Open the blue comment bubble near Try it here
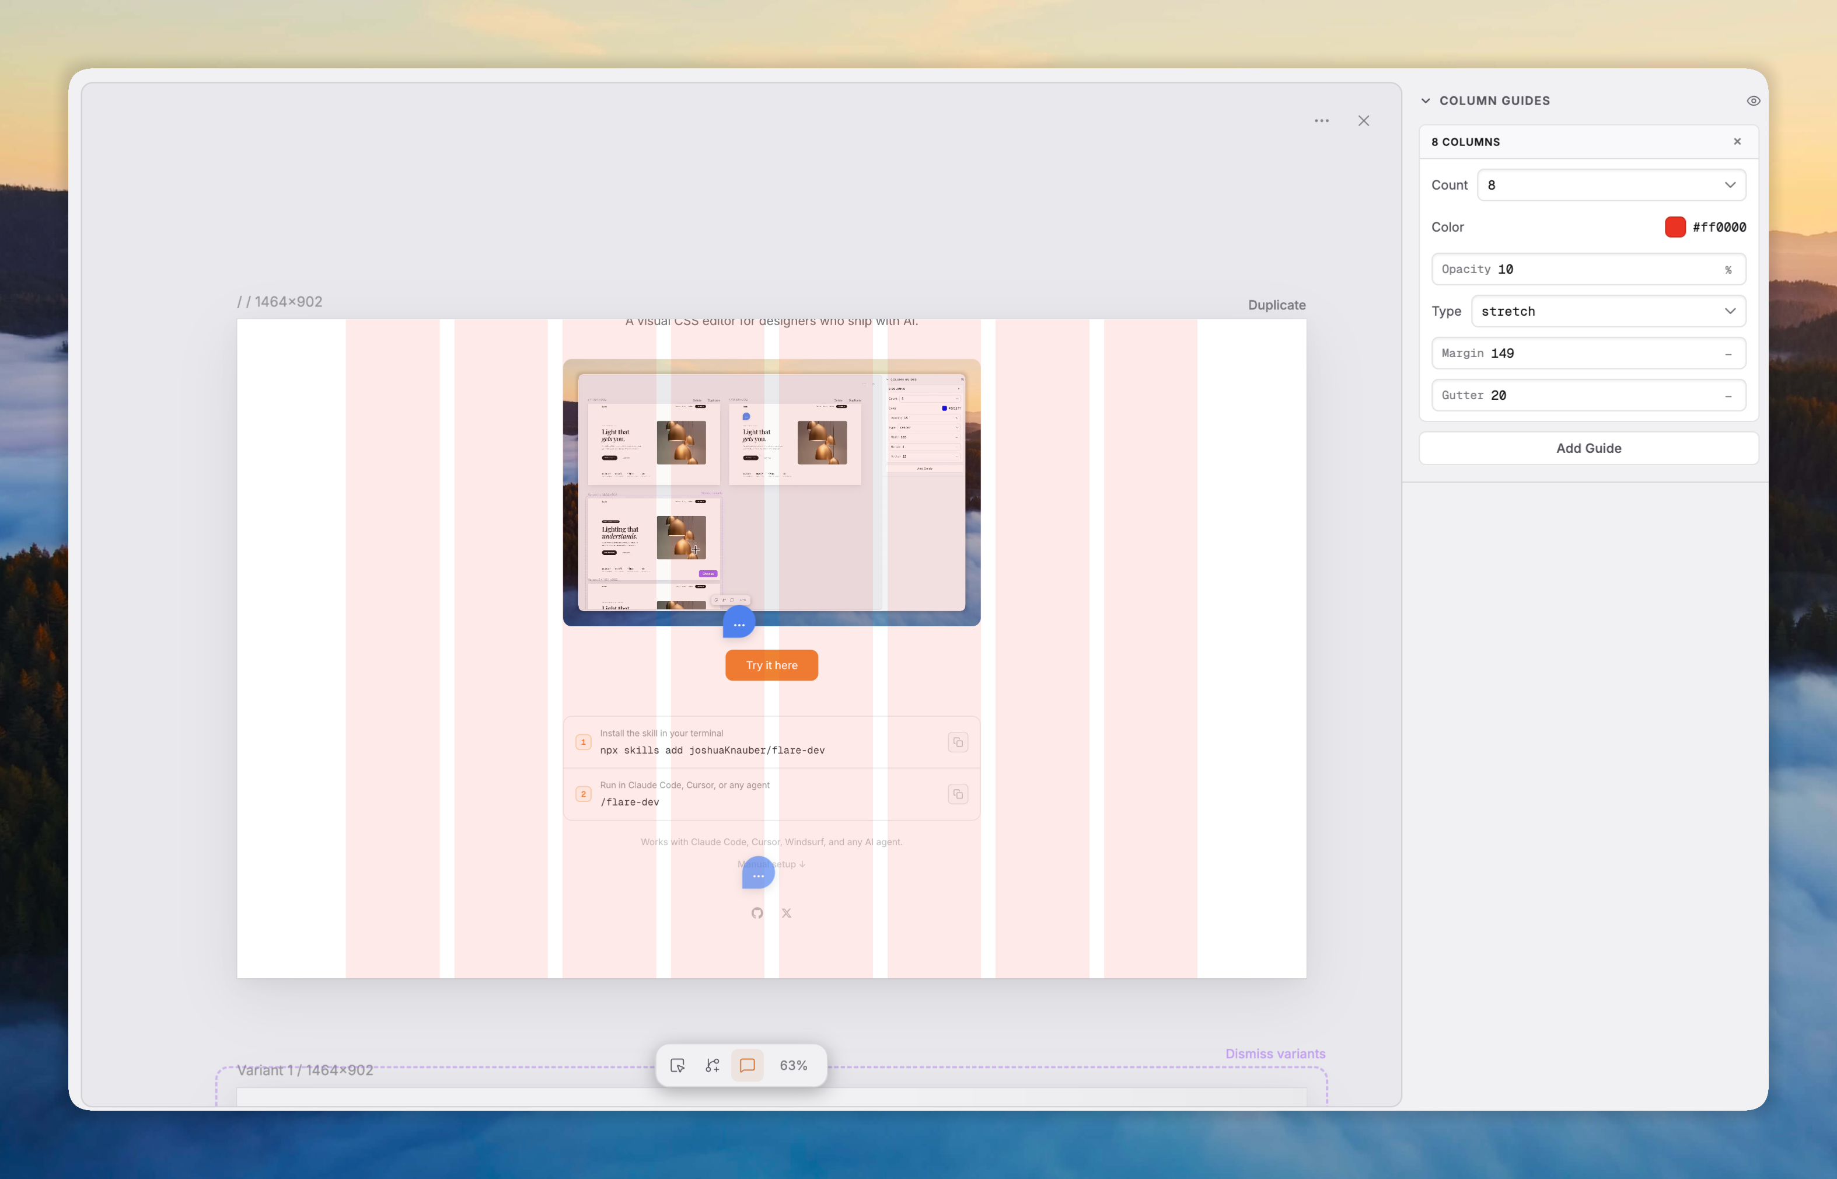 coord(739,623)
